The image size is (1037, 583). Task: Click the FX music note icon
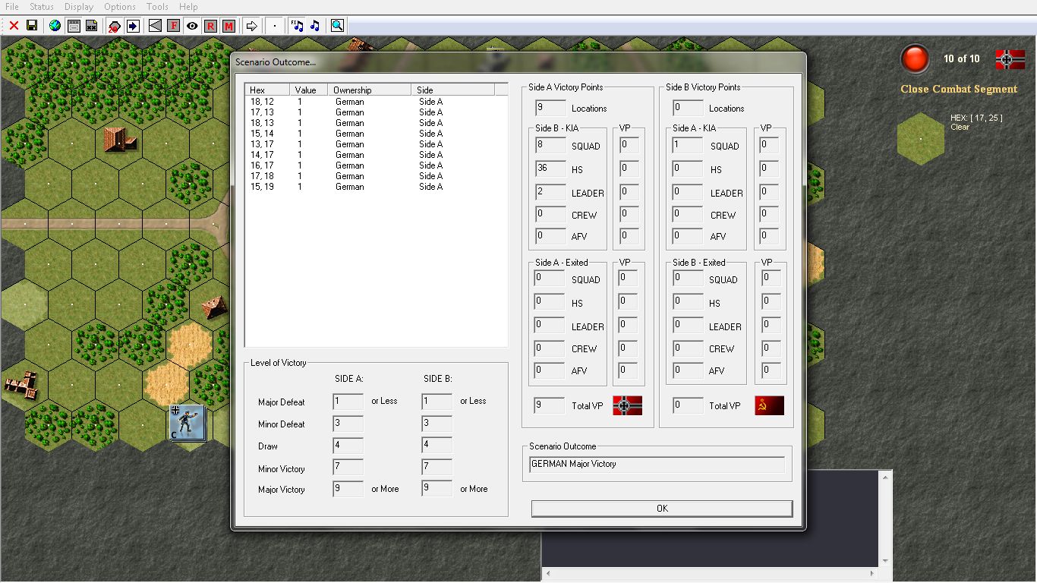pos(297,26)
